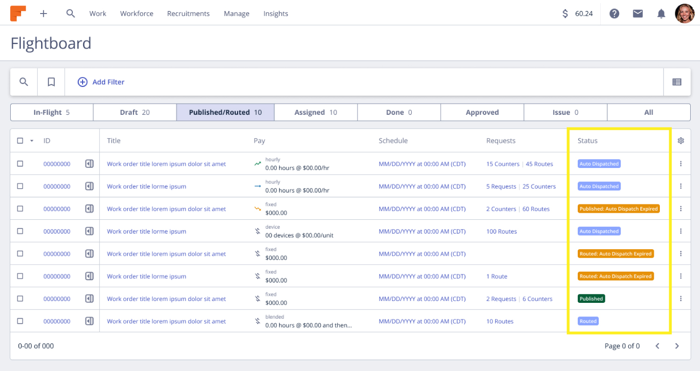This screenshot has width=700, height=371.
Task: Open side panel icon for first work order
Action: tap(90, 164)
